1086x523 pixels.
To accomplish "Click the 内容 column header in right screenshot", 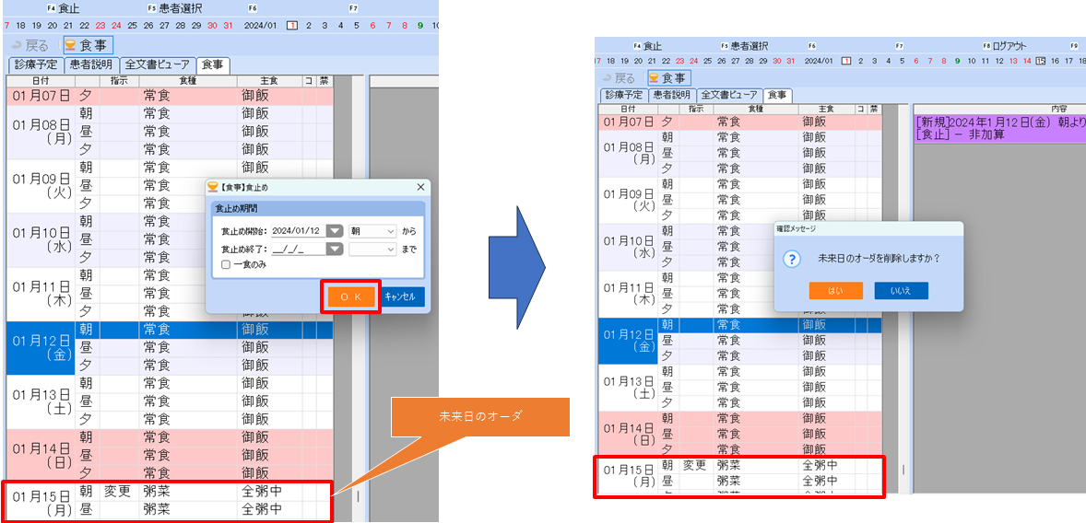I will [1059, 110].
